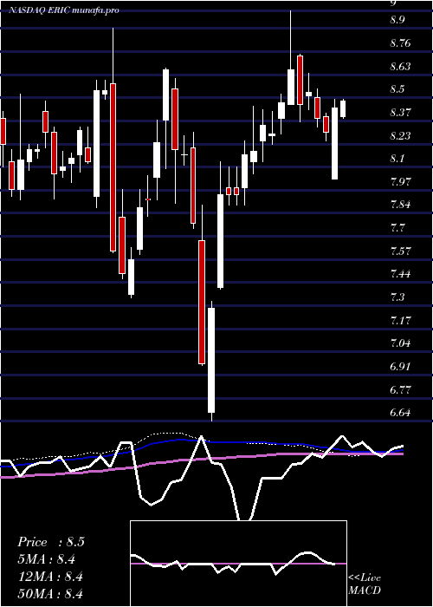Select the 7.44 price axis label
The image size is (433, 607).
pos(400,274)
